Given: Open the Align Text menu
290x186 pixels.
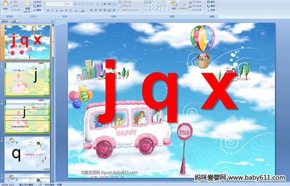Looking at the screenshot, I should [126, 6].
